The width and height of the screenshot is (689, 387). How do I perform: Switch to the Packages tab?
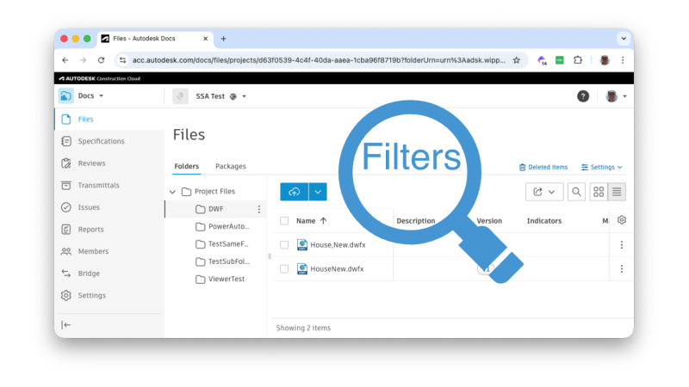coord(230,166)
